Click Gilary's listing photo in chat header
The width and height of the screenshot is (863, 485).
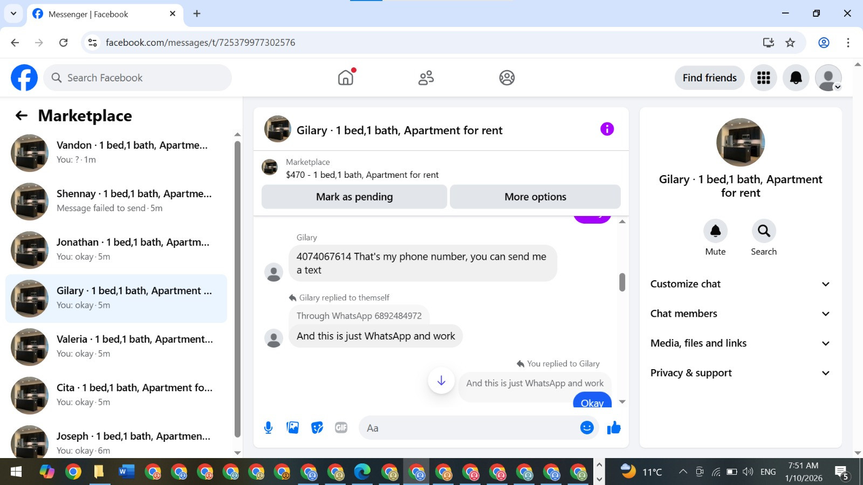pos(278,129)
